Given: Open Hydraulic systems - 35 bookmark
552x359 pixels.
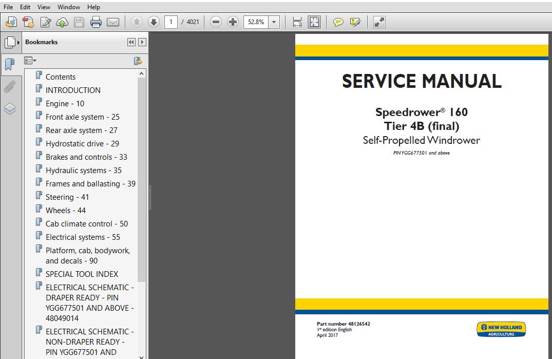Looking at the screenshot, I should tap(83, 171).
